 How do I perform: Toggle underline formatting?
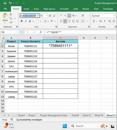pos(30,21)
